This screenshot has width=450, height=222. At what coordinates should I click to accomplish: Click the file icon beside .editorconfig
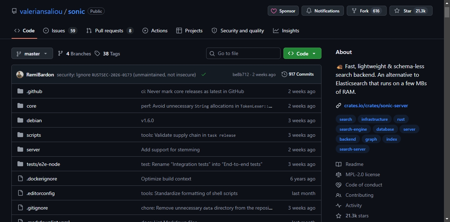coord(20,193)
